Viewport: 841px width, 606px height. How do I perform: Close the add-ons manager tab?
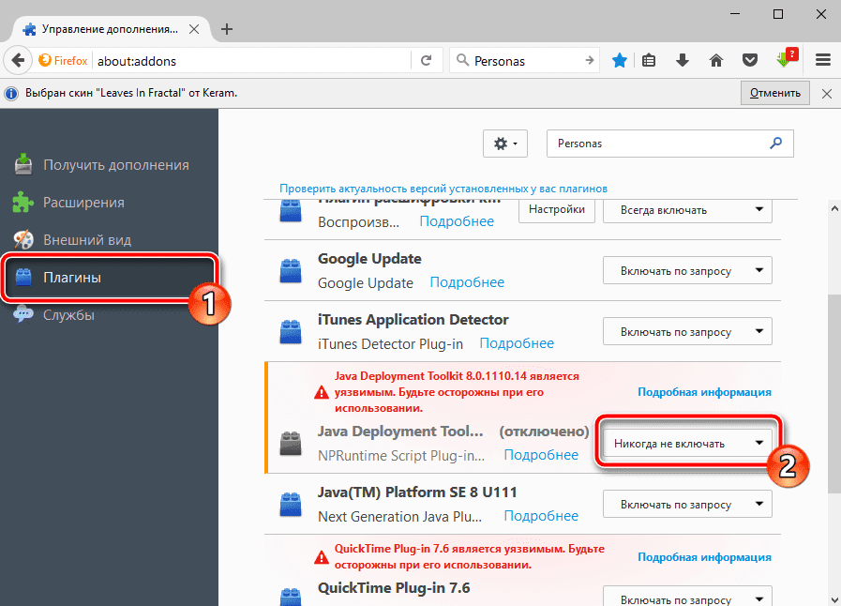coord(194,29)
